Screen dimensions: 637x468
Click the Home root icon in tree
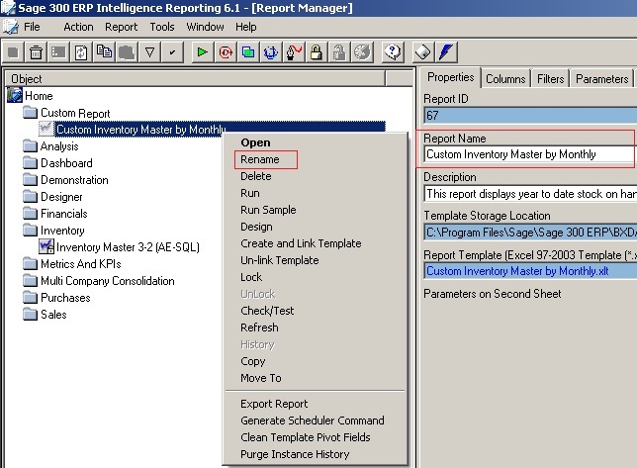[15, 95]
